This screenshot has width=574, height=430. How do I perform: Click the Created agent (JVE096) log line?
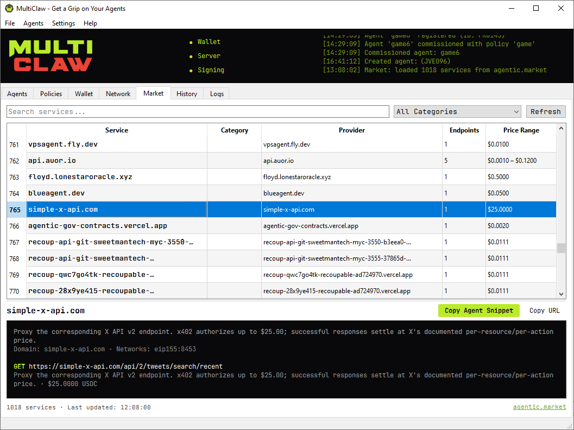click(387, 61)
